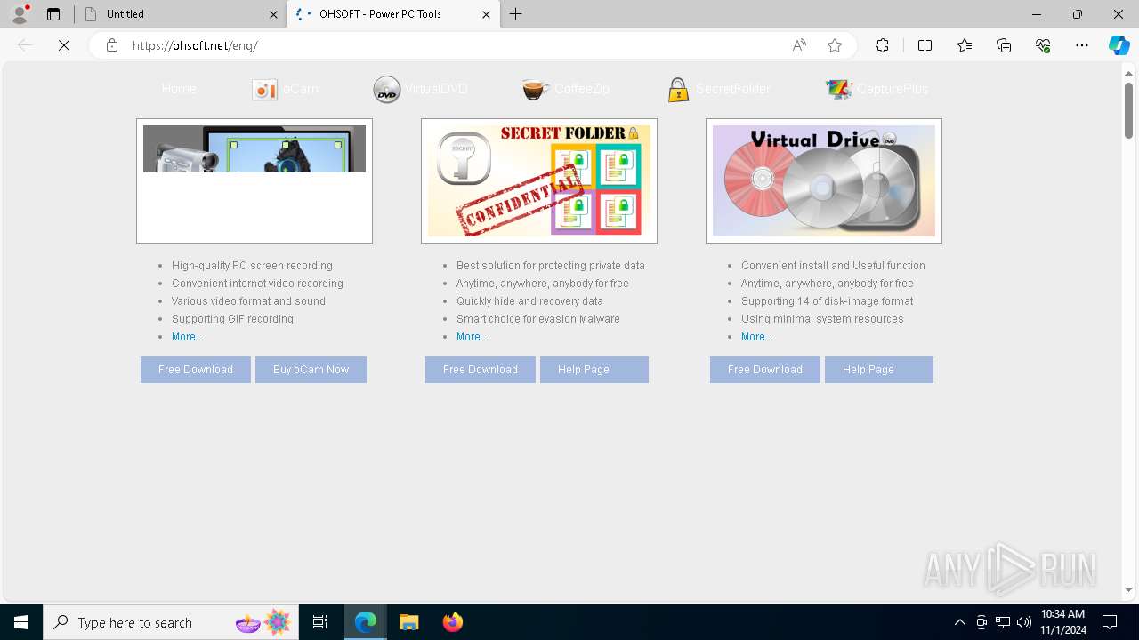Open the oCam menu item
Viewport: 1139px width, 640px height.
tap(285, 89)
